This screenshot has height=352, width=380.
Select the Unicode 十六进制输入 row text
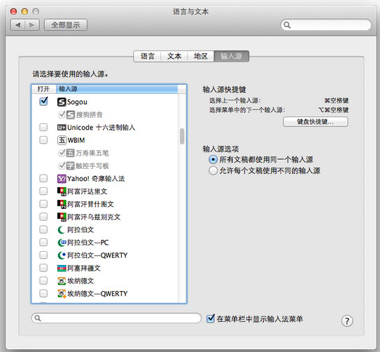[101, 128]
